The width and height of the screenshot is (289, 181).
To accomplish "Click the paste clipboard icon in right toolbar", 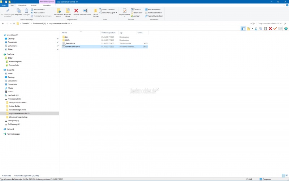I will [x=266, y=29].
